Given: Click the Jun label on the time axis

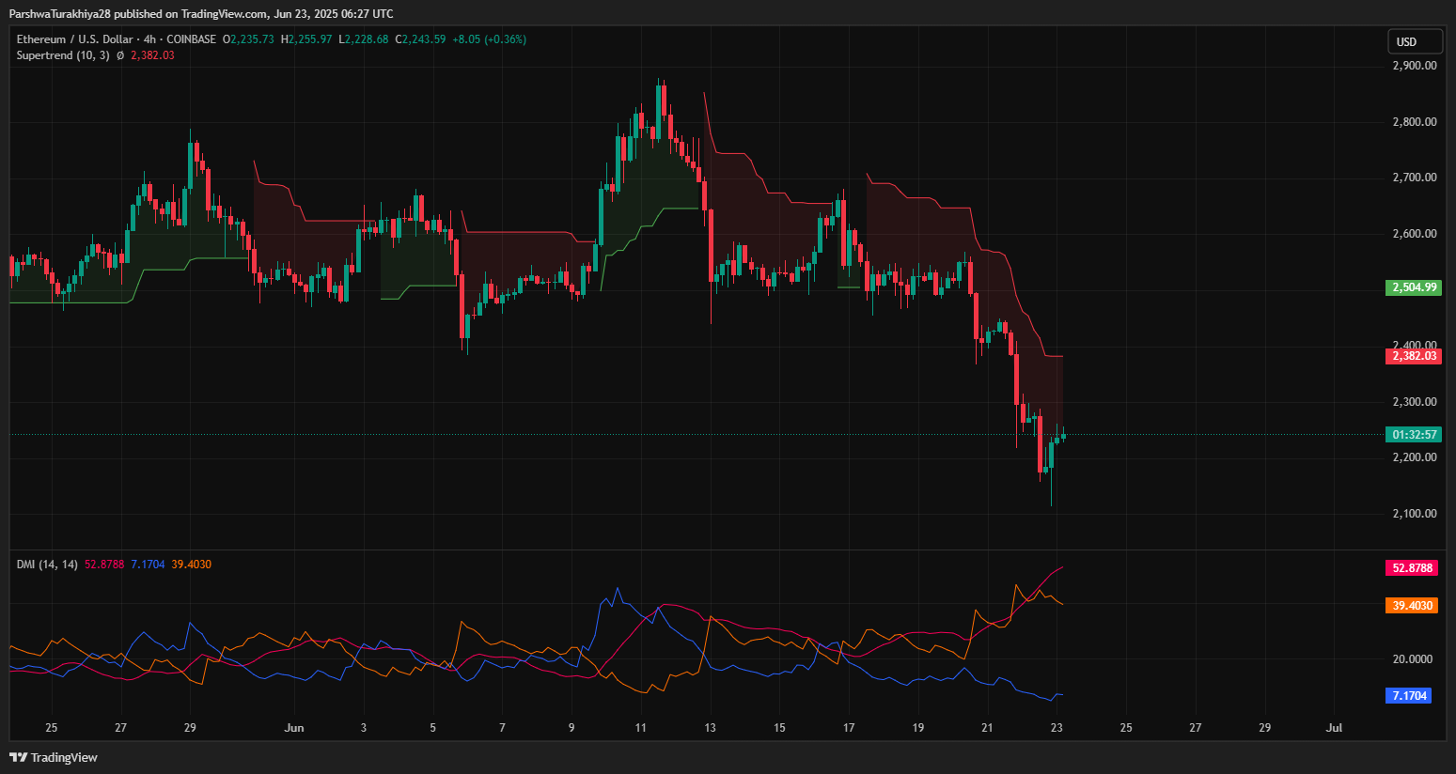Looking at the screenshot, I should 294,728.
